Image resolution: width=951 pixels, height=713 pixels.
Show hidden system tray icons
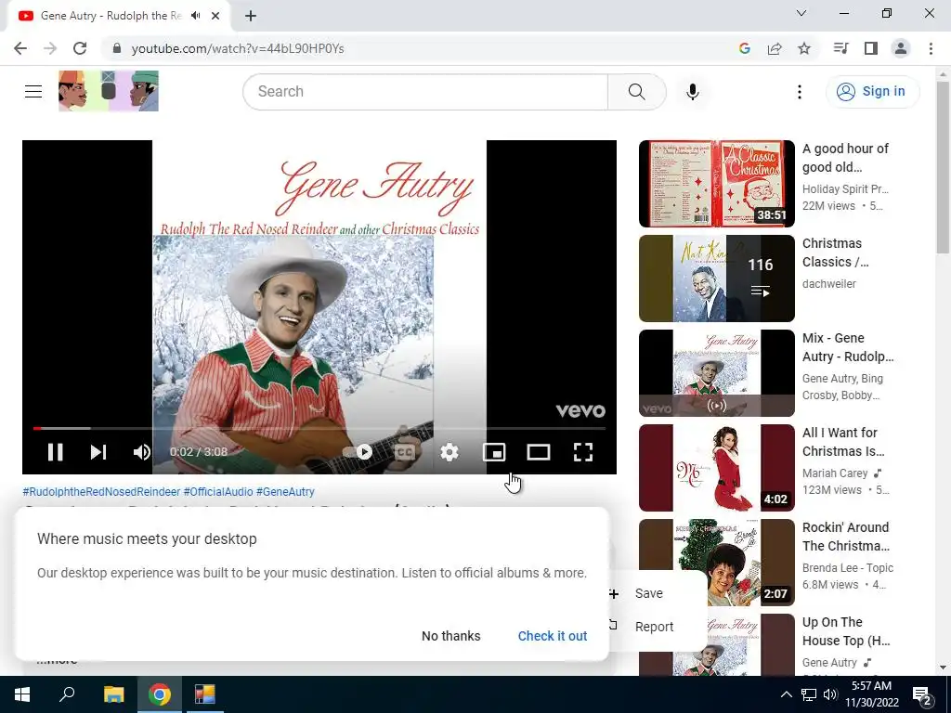(786, 694)
